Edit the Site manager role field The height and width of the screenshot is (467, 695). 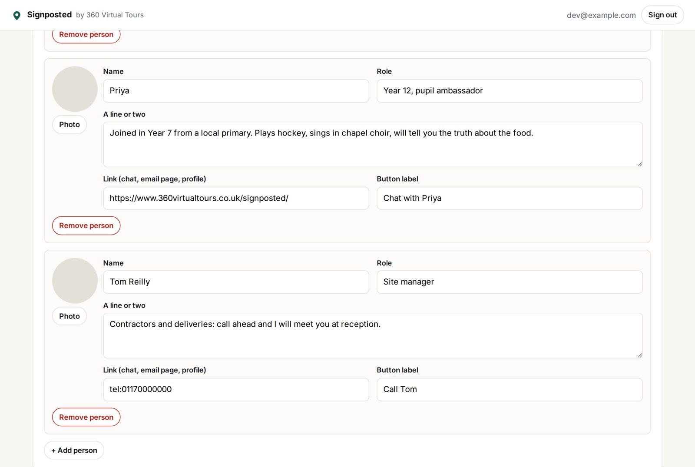pos(510,282)
